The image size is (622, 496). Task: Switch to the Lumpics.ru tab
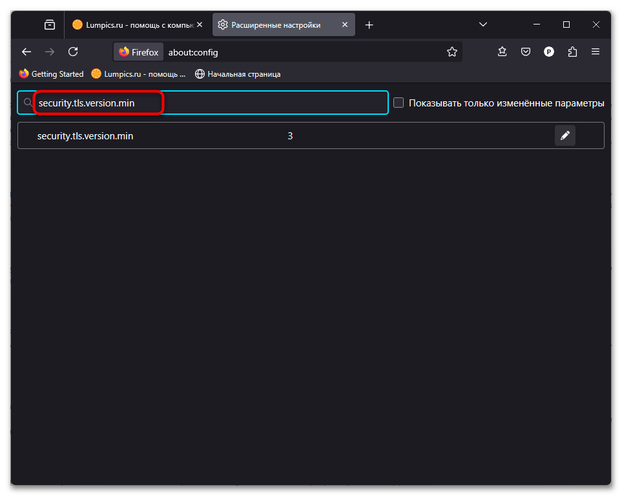pos(137,25)
